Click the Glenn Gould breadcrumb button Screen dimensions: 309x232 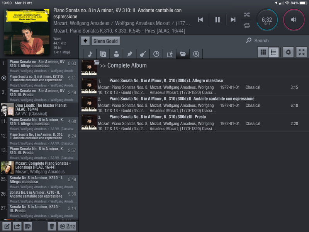pos(105,41)
